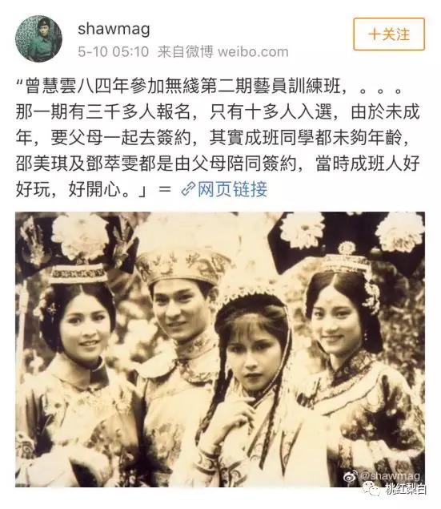The width and height of the screenshot is (441, 509).
Task: Click the 5-10 05:10 post timestamp
Action: [x=114, y=52]
